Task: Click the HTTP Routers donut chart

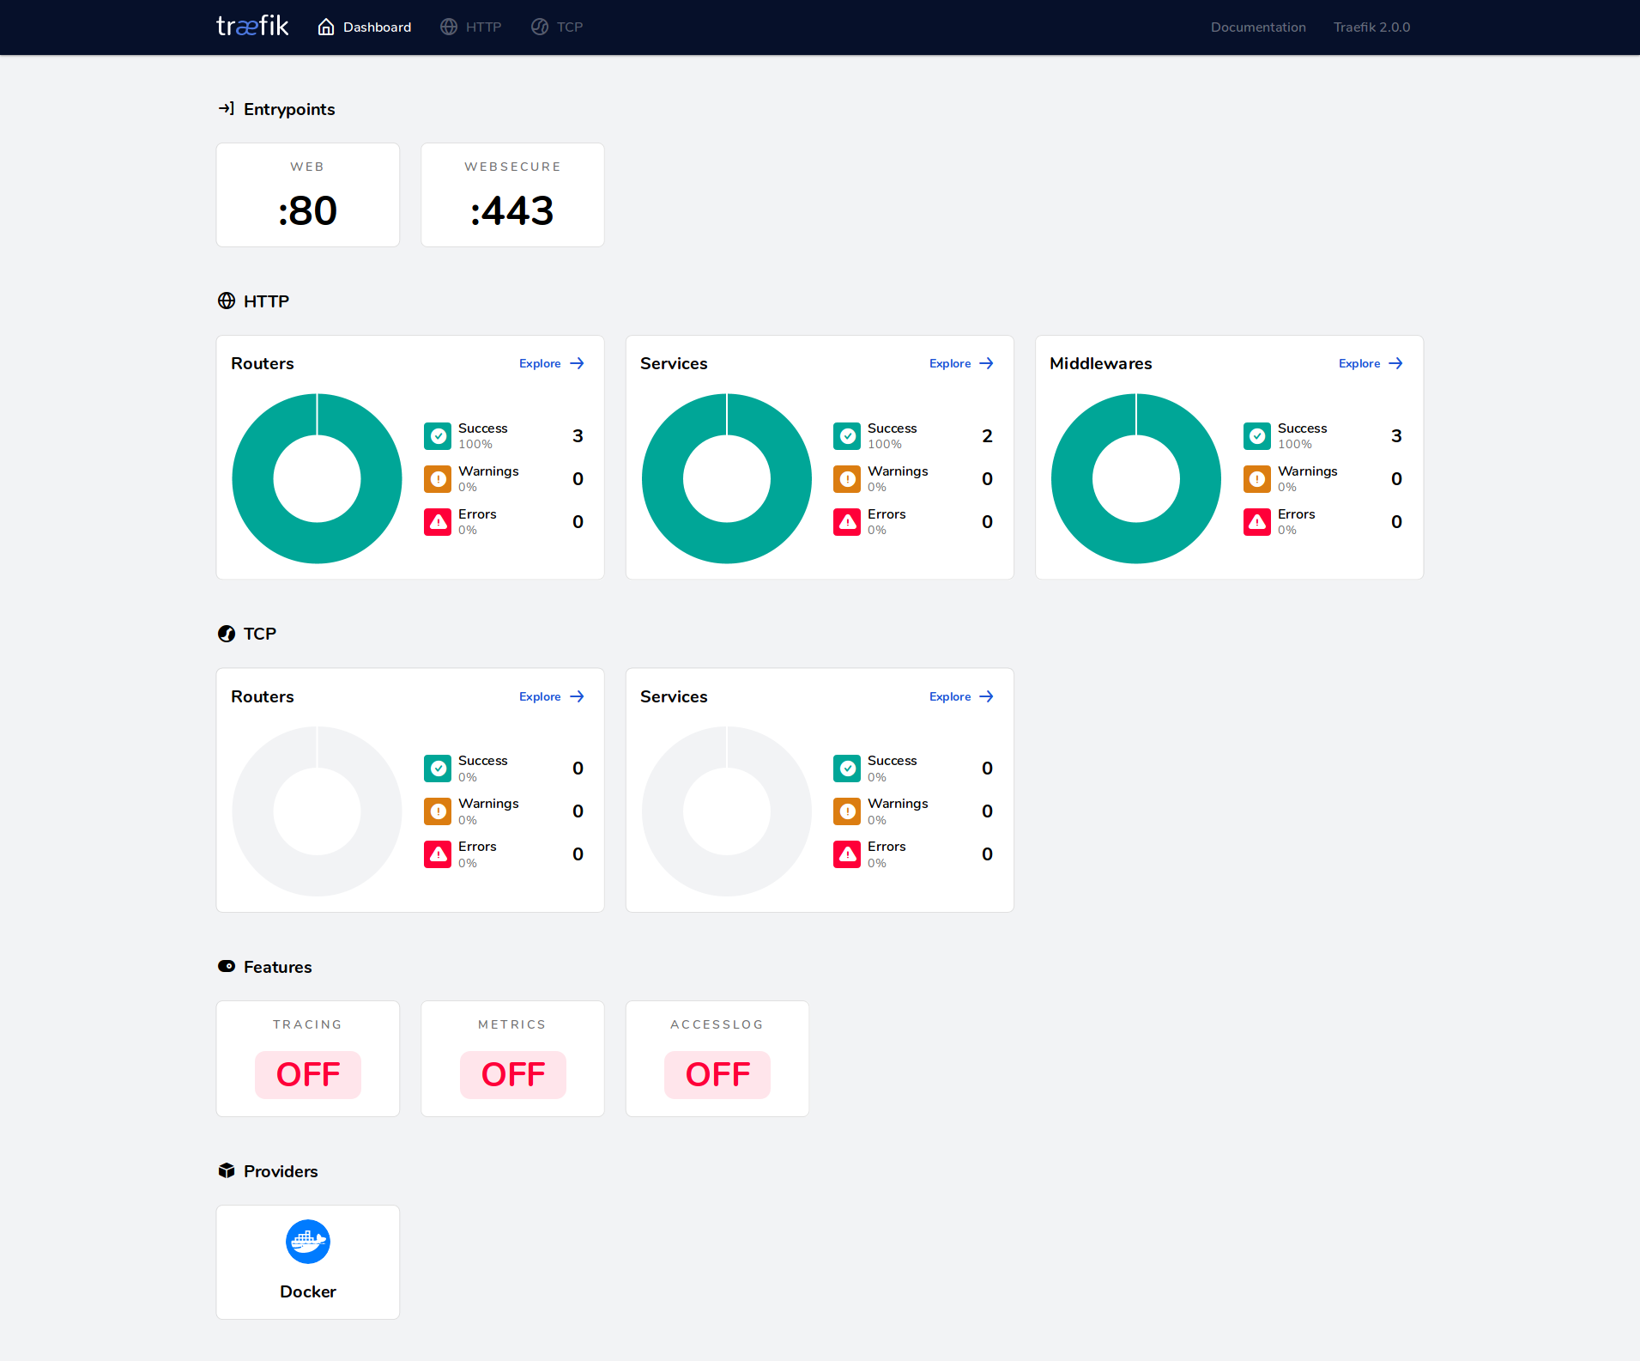Action: tap(317, 478)
